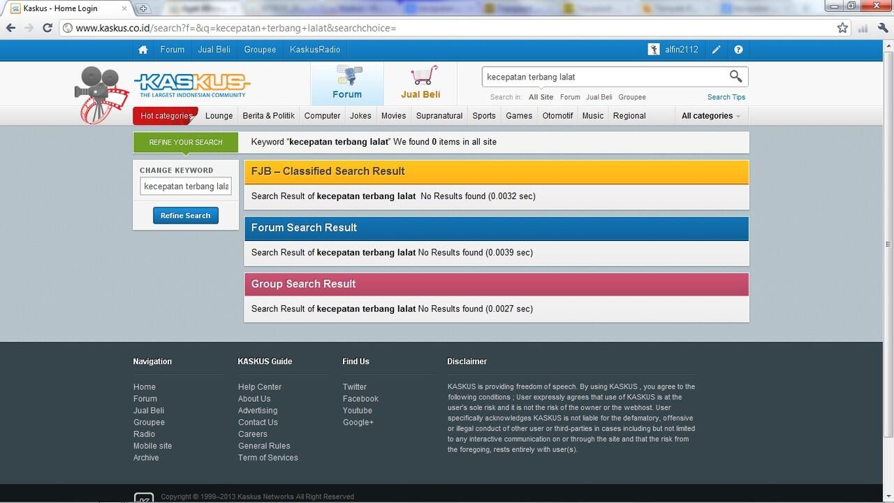The width and height of the screenshot is (894, 503).
Task: Choose Jual Beli search scope
Action: (x=599, y=97)
